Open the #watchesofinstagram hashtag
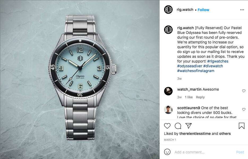Viewport: 248px width, 159px height. click(x=196, y=71)
